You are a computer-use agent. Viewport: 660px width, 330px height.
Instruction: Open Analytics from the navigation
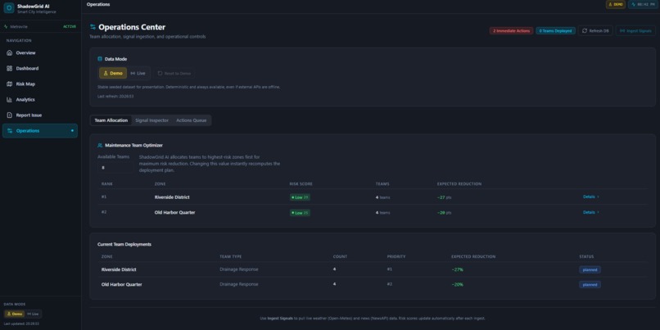[x=40, y=99]
